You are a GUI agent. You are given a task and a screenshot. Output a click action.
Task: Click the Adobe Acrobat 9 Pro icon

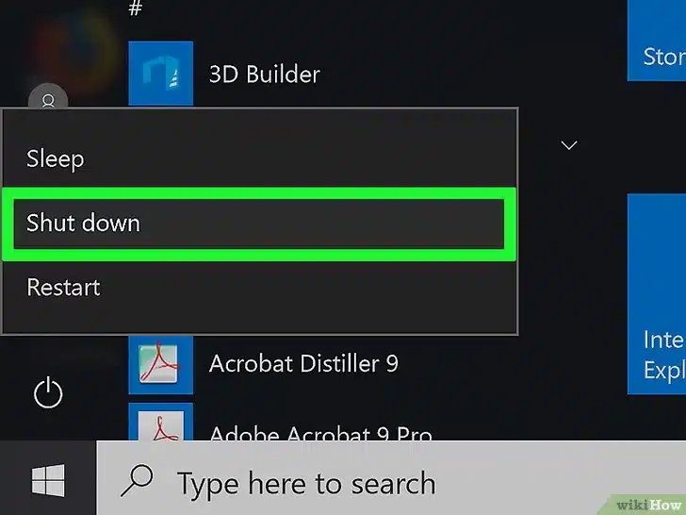point(160,423)
